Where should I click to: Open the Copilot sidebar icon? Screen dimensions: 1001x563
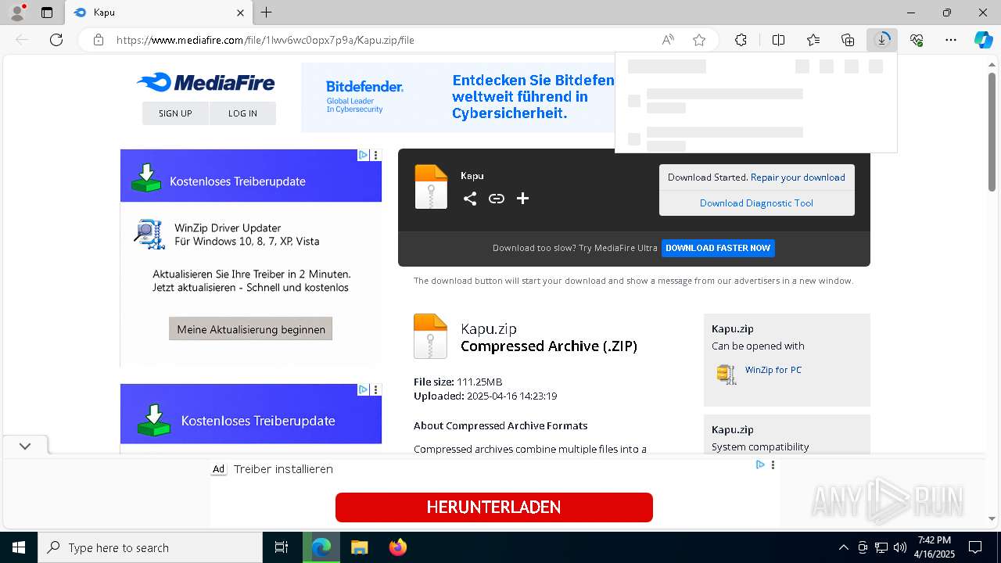click(x=984, y=40)
